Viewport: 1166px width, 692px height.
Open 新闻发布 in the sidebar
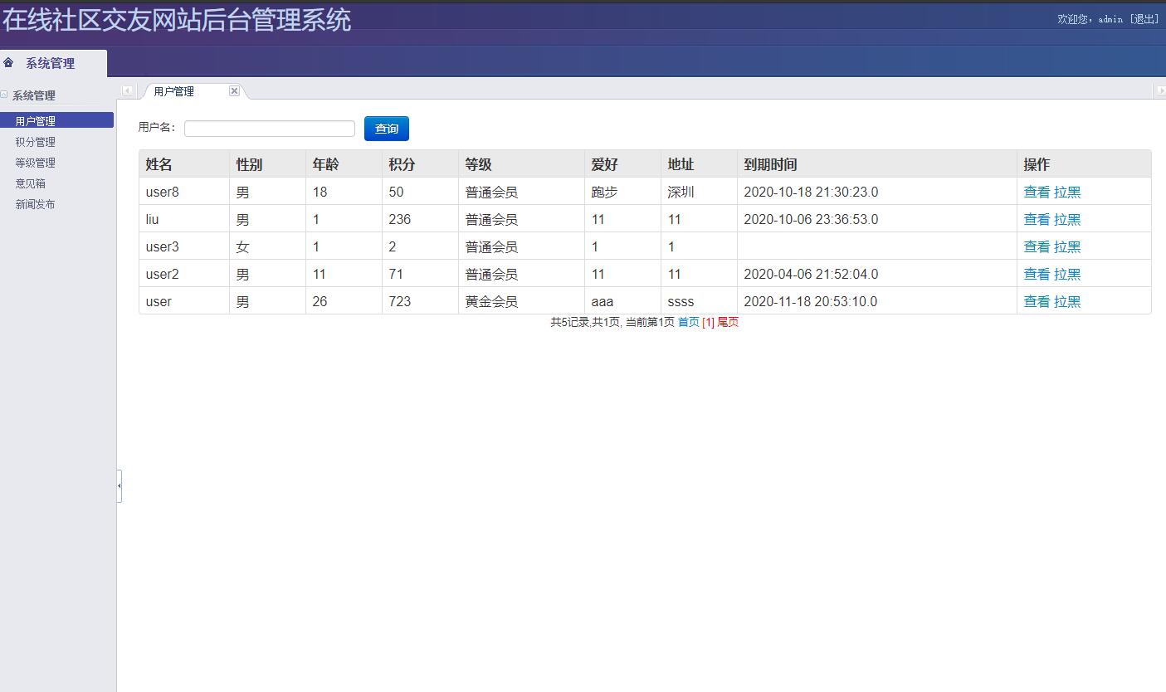click(x=35, y=203)
